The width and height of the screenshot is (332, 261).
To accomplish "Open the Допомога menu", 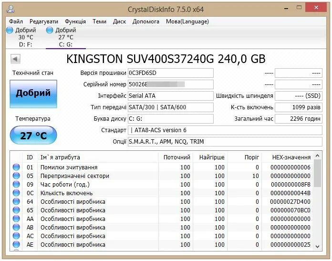I will click(145, 21).
